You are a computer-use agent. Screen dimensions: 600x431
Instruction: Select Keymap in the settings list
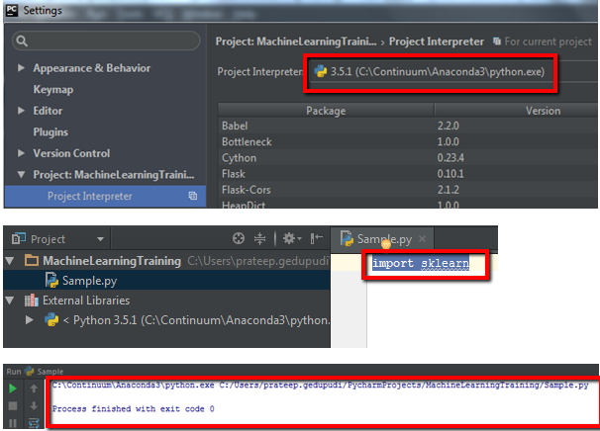click(x=53, y=89)
